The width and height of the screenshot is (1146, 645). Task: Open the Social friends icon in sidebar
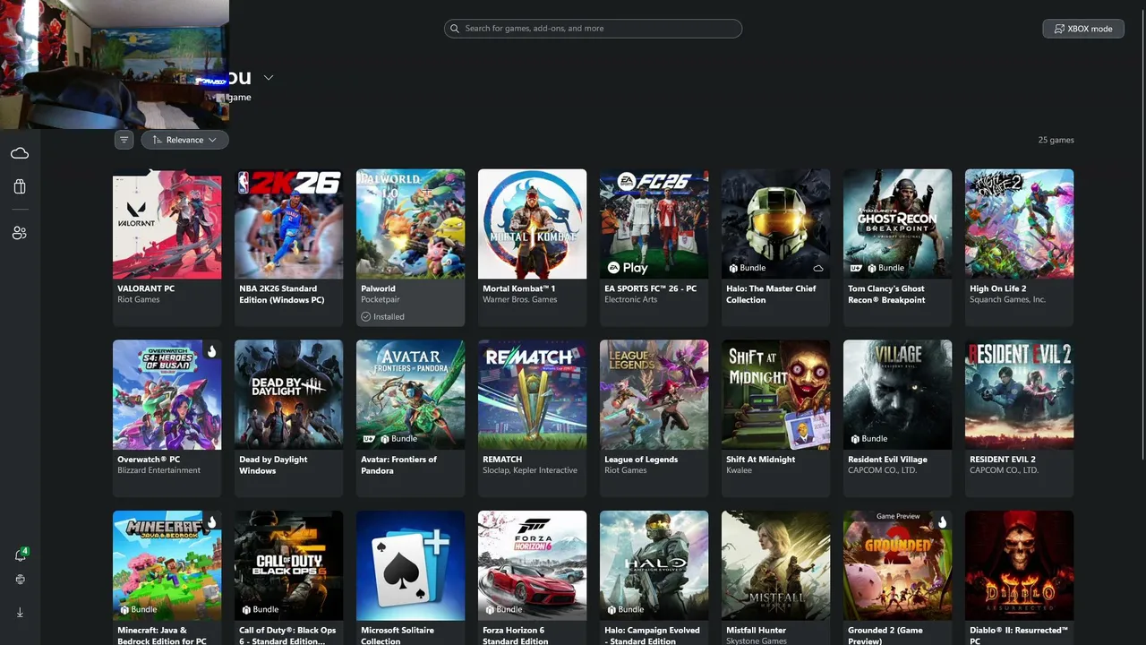(20, 233)
